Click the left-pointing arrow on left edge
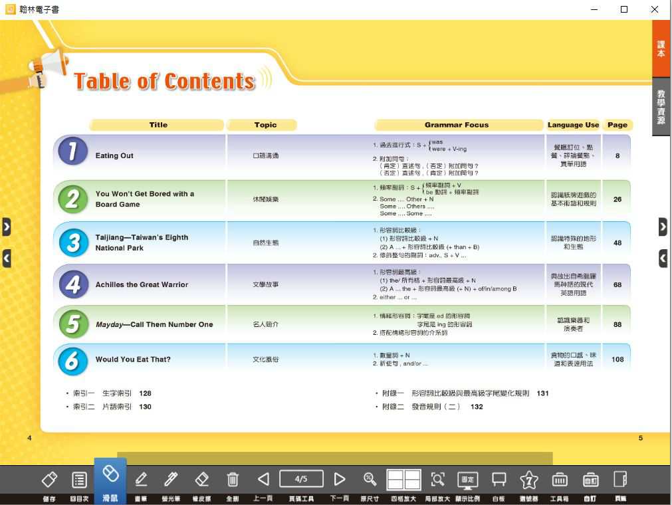This screenshot has height=505, width=672. tap(6, 258)
